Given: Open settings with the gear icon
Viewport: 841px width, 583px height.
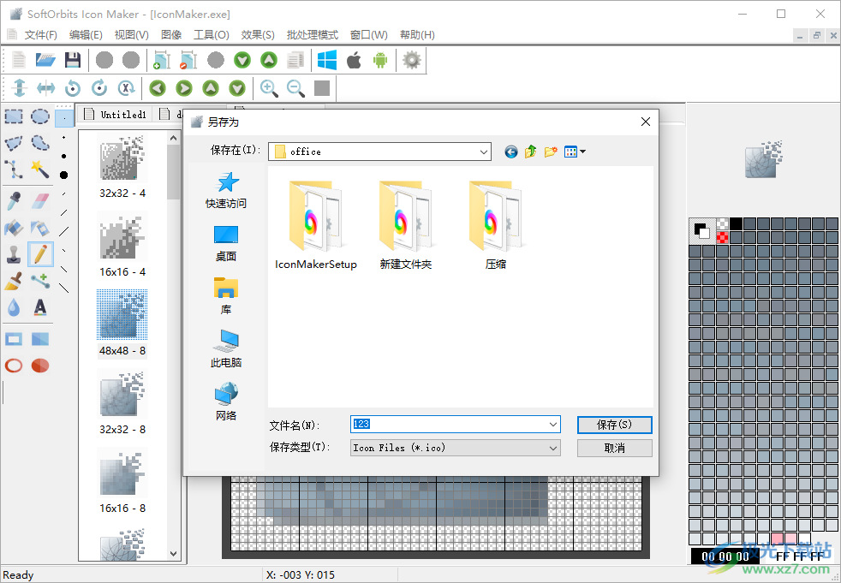Looking at the screenshot, I should pos(412,60).
